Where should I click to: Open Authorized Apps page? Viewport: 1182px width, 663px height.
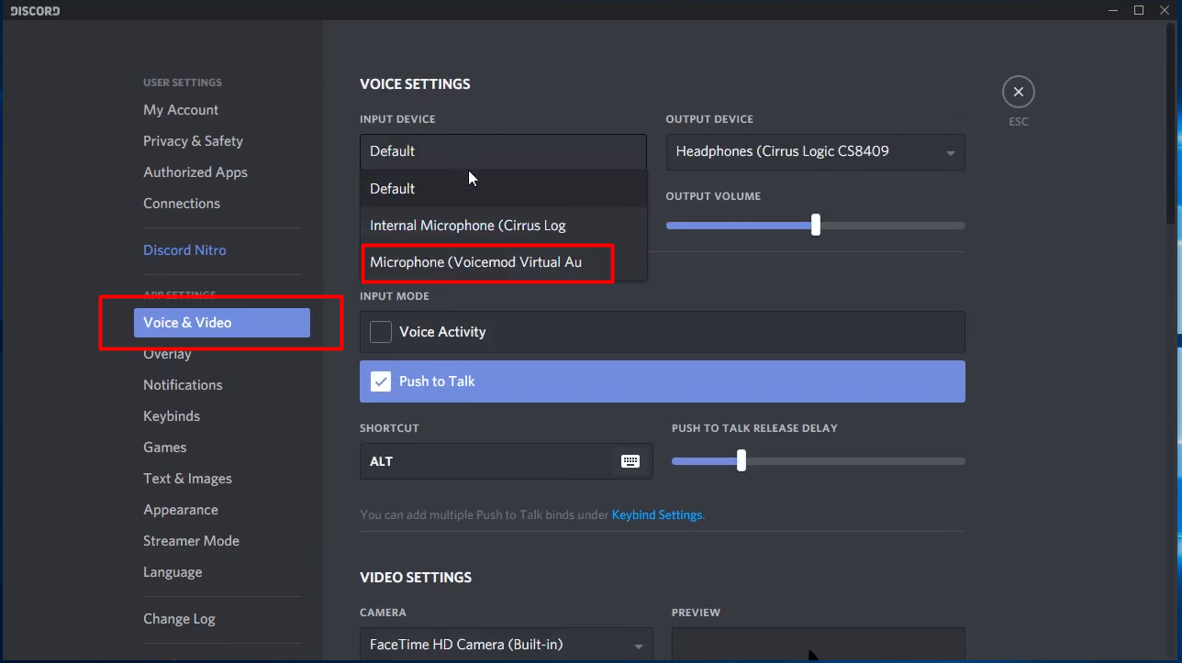pyautogui.click(x=195, y=172)
